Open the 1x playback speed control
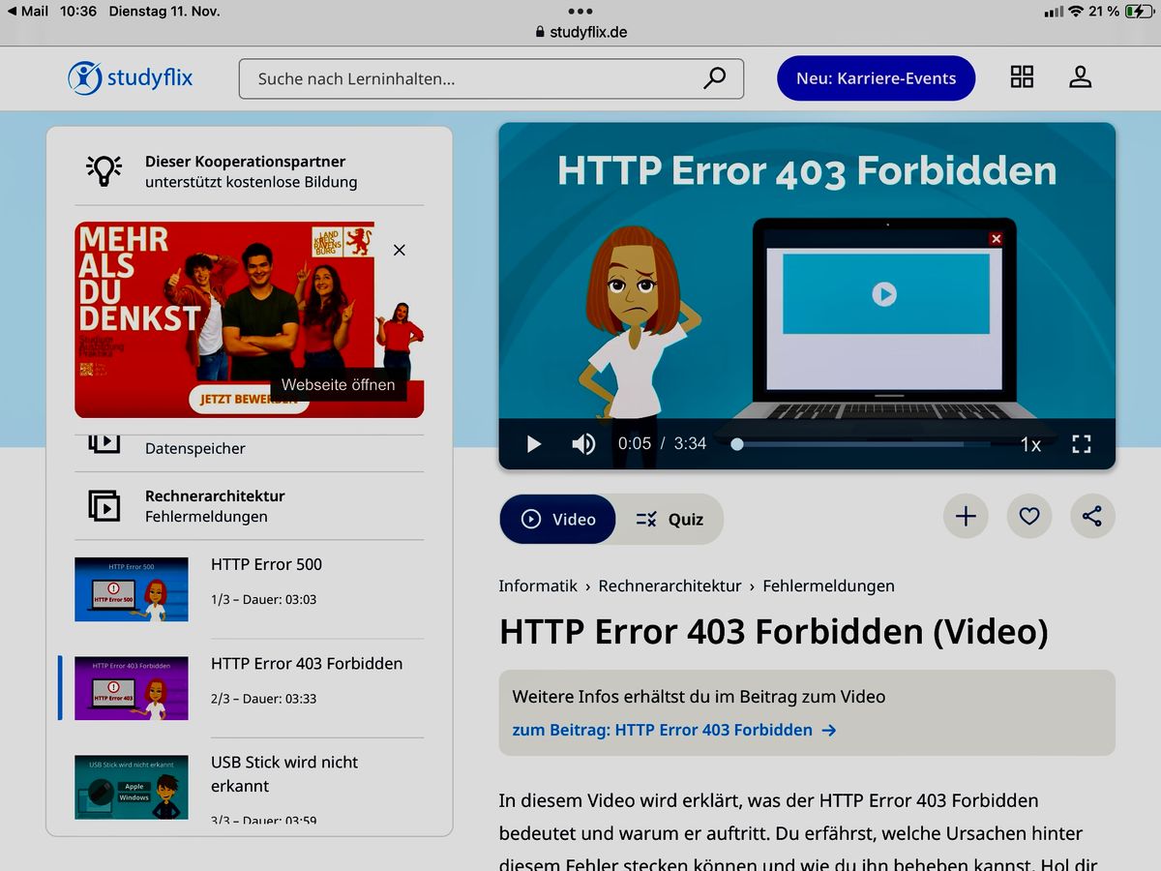The image size is (1161, 871). click(1030, 444)
